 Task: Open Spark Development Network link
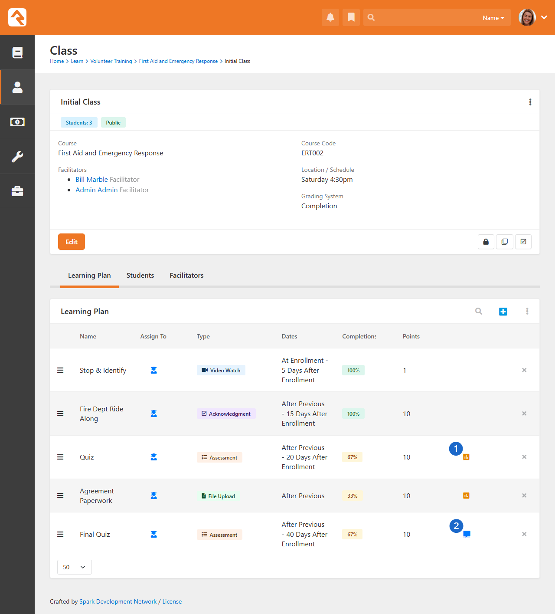118,601
